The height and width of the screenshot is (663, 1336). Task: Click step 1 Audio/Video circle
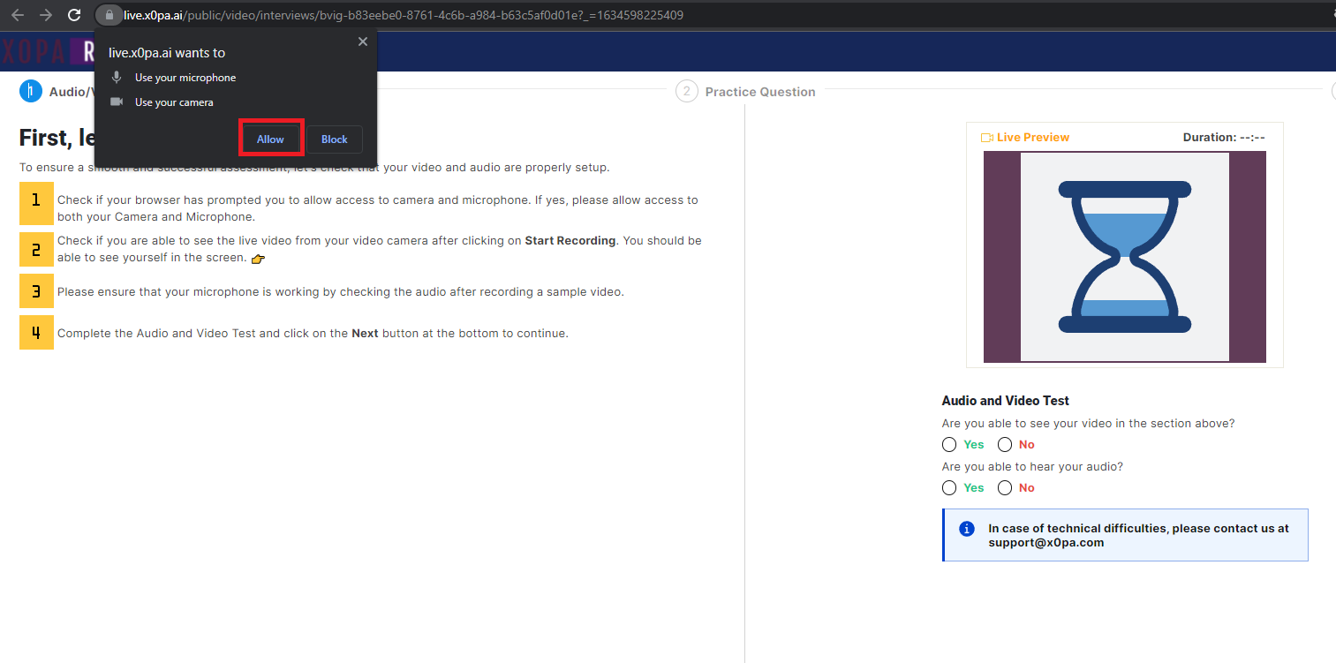click(31, 92)
